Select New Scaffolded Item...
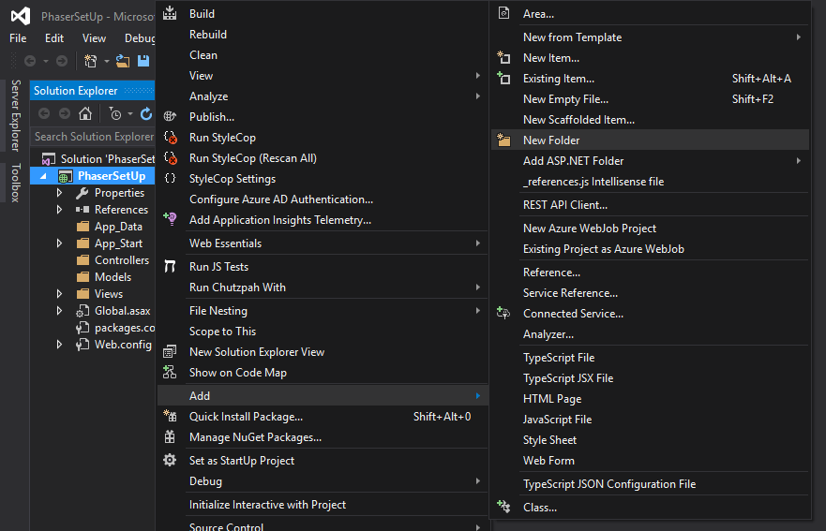The height and width of the screenshot is (531, 826). [x=650, y=120]
